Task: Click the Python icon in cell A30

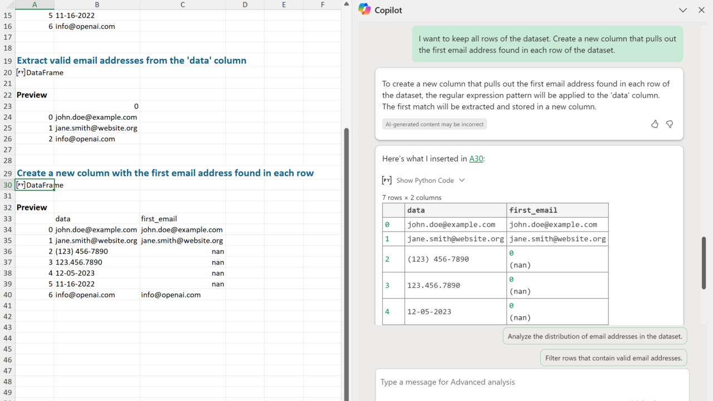Action: tap(21, 185)
